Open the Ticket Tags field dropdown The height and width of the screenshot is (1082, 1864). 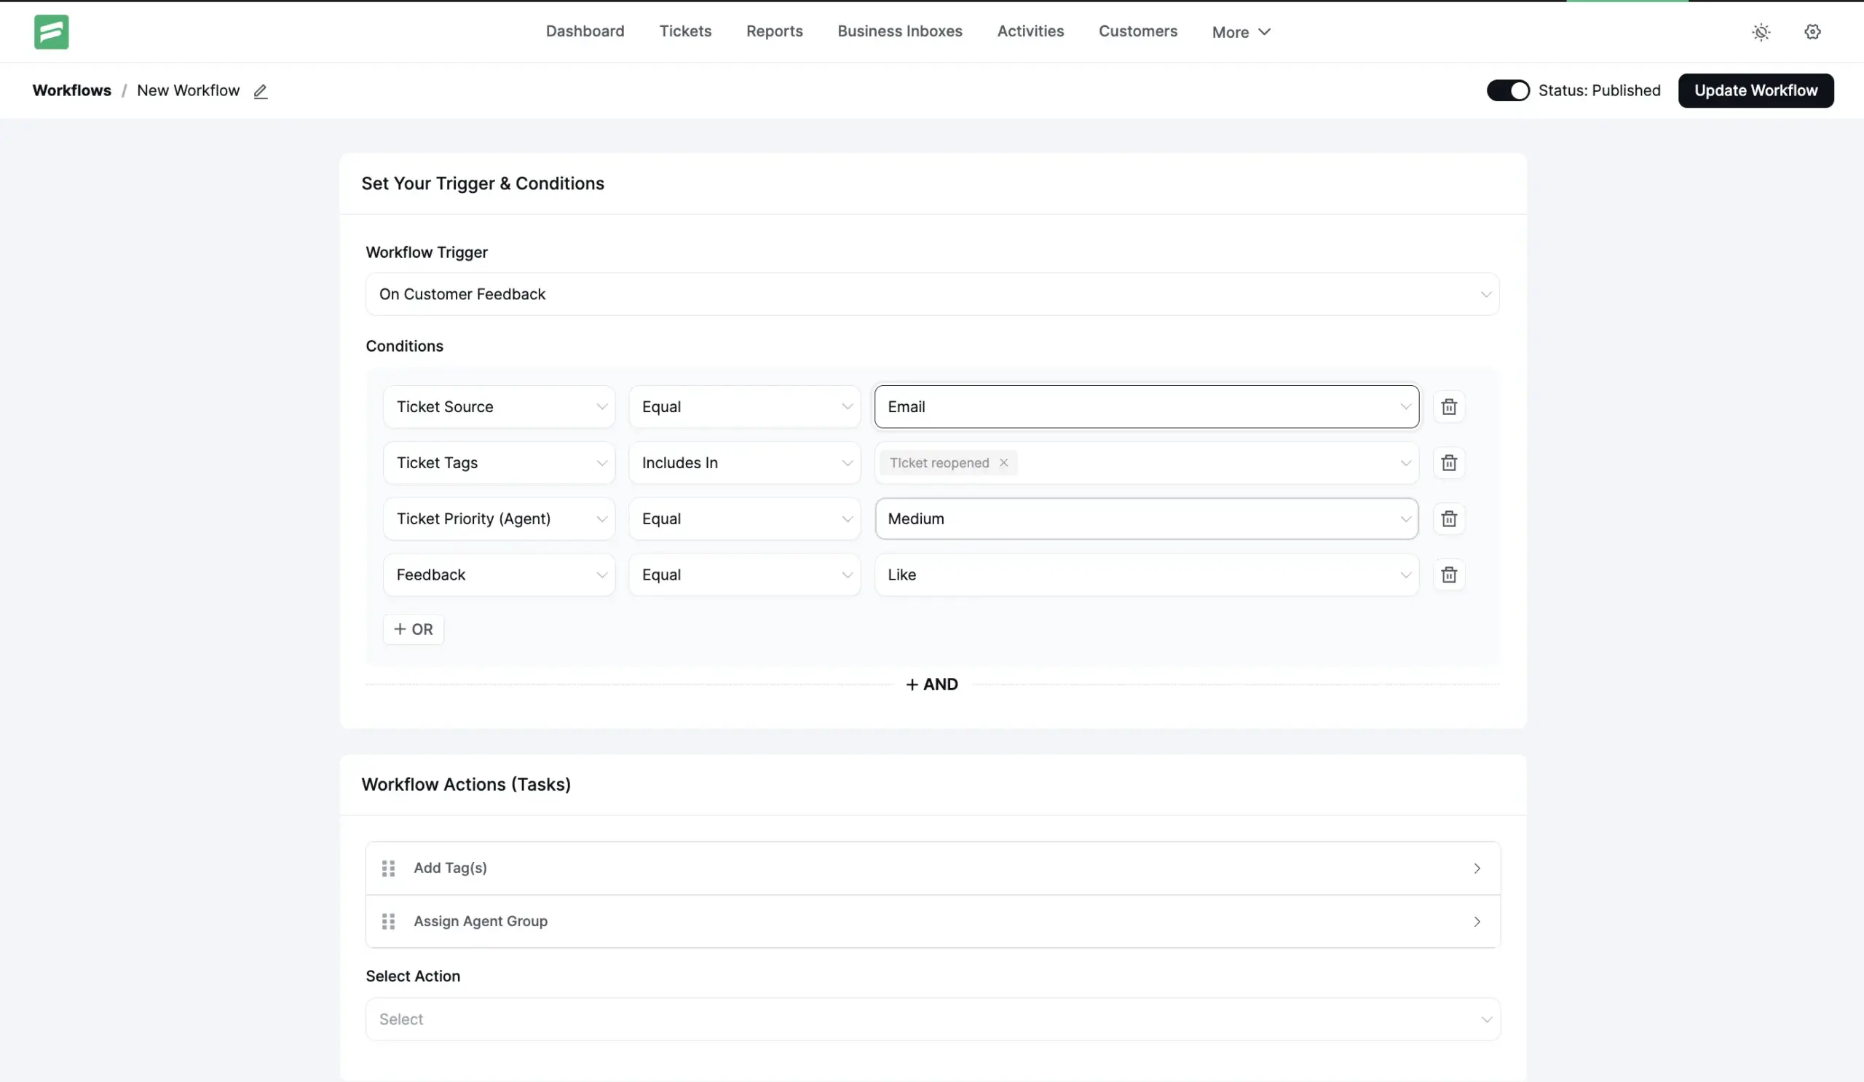[499, 463]
